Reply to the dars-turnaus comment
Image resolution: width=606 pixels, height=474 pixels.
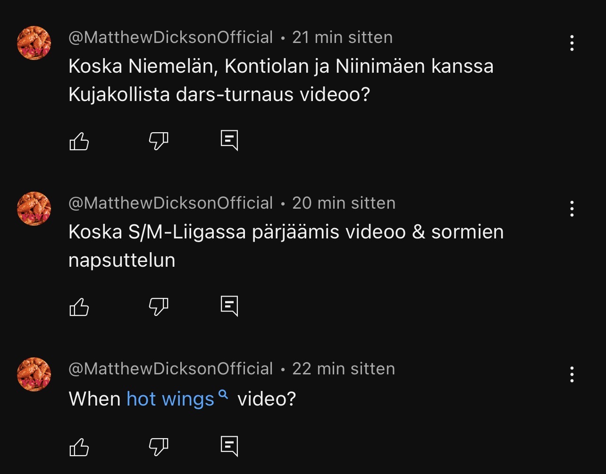pos(229,140)
